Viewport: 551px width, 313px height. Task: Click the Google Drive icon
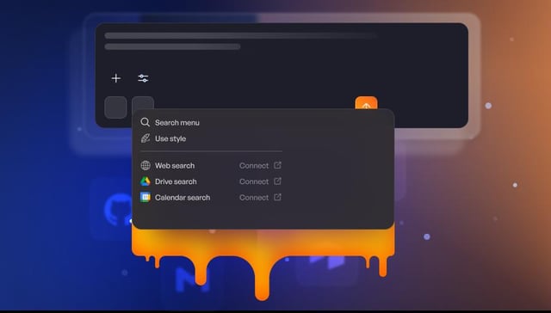(145, 181)
